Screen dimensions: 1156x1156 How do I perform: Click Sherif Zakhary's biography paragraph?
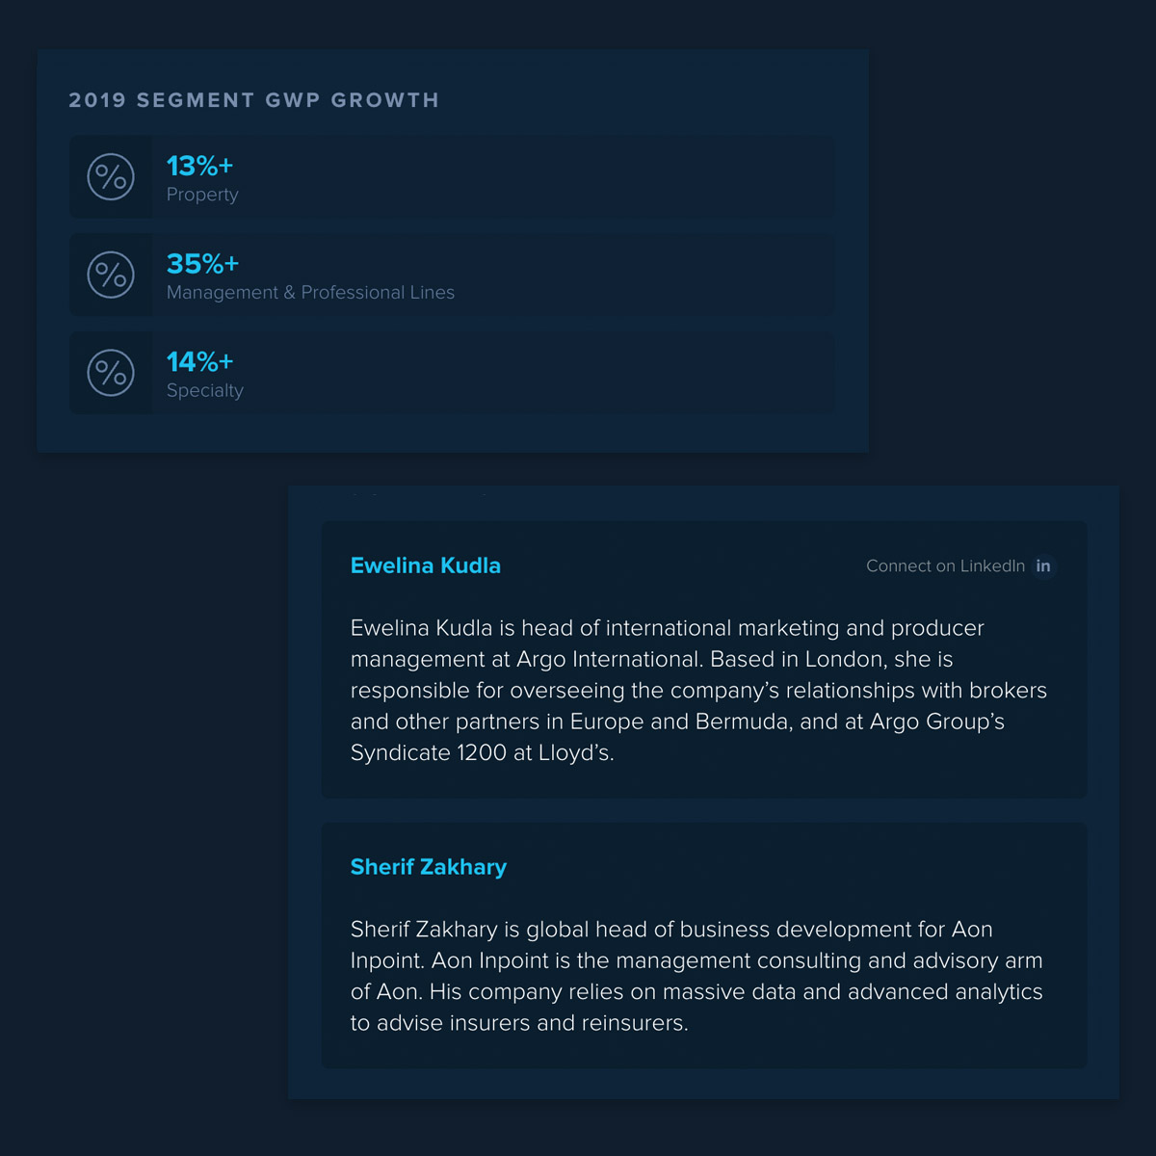(x=696, y=976)
